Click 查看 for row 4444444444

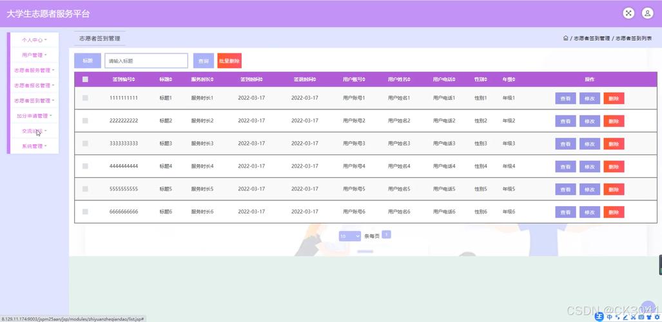pos(565,167)
